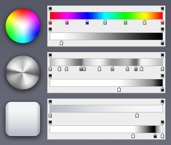This screenshot has height=145, width=171.
Task: Click the leftmost red stop of rainbow gradient
Action: (x=50, y=23)
